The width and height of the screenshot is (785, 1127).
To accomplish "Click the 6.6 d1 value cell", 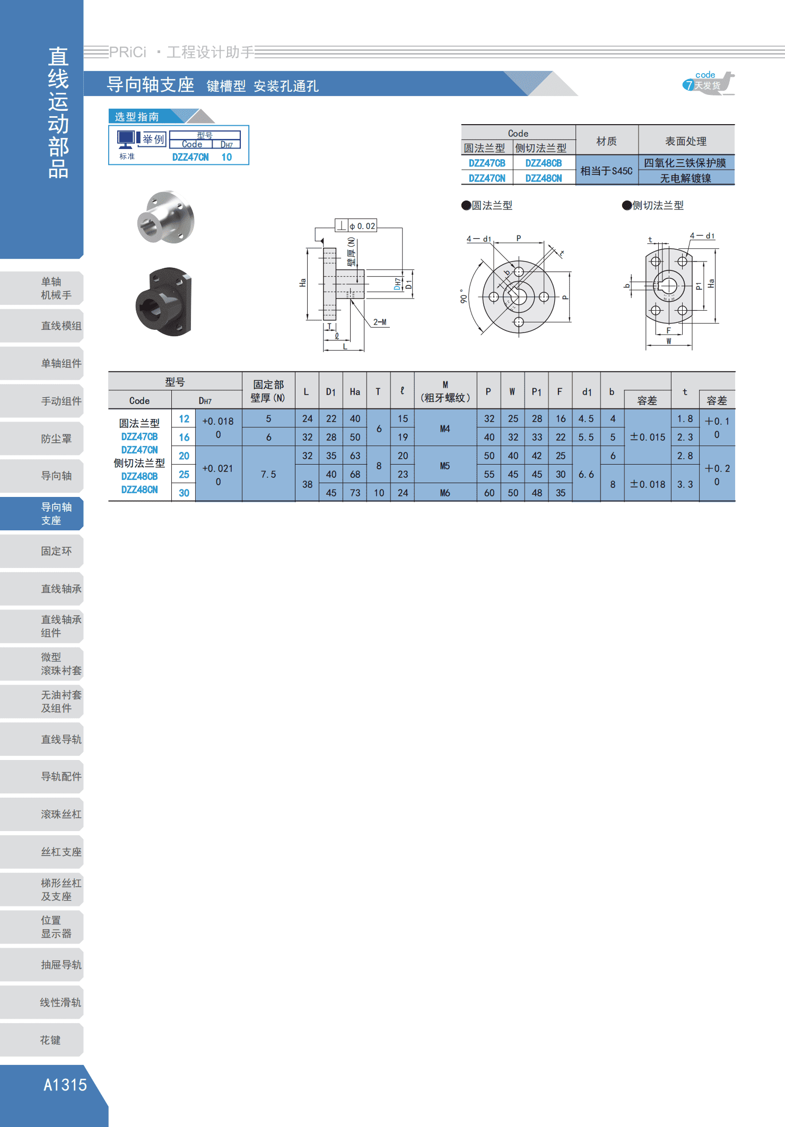I will click(x=586, y=474).
